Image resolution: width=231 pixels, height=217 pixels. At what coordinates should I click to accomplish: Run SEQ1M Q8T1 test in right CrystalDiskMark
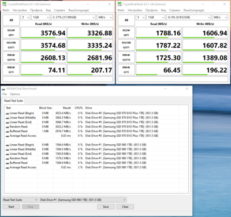coord(126,33)
